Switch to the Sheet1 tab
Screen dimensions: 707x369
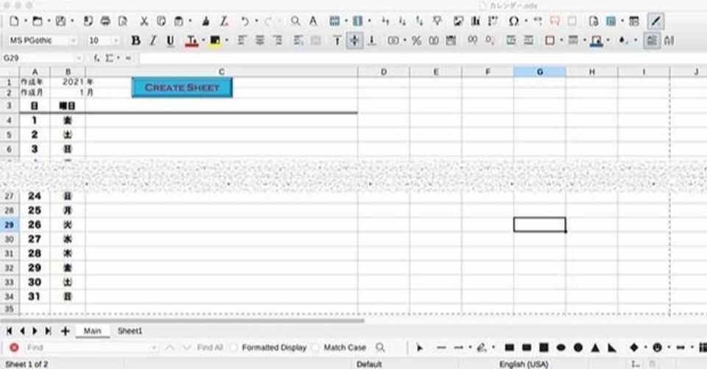130,331
